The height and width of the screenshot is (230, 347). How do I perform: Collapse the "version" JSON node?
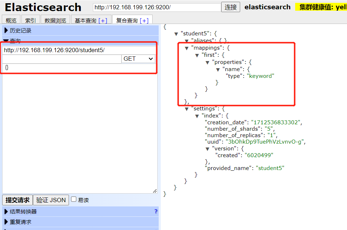207,149
